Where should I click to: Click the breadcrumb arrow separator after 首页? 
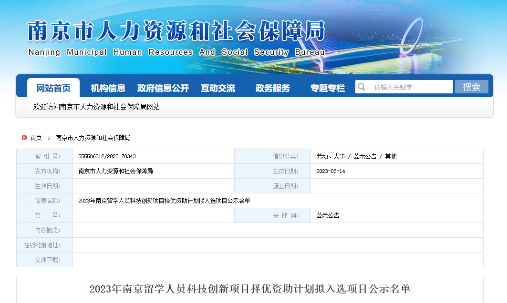49,138
